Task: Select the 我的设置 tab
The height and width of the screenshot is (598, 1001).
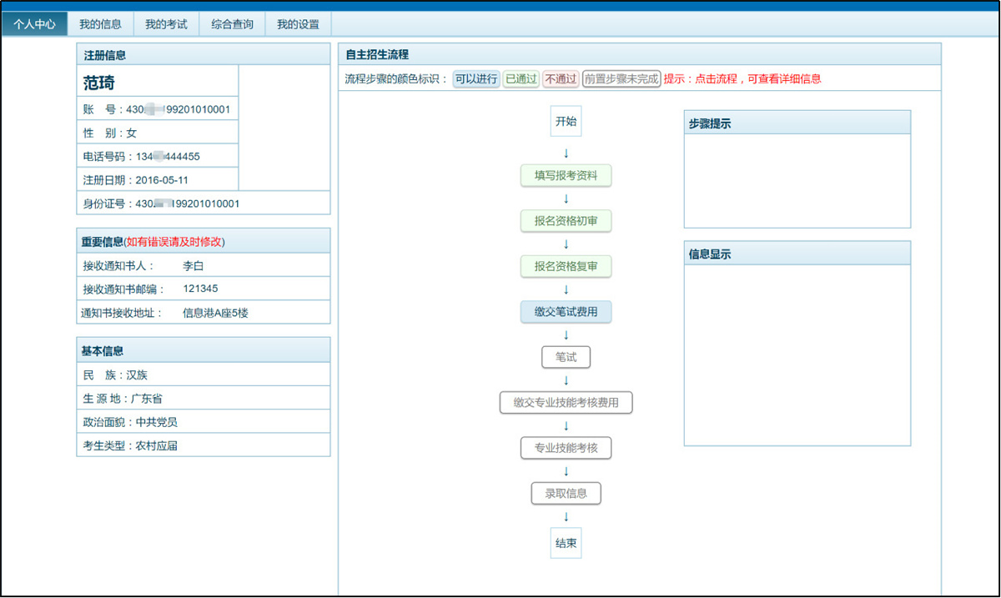Action: click(298, 24)
